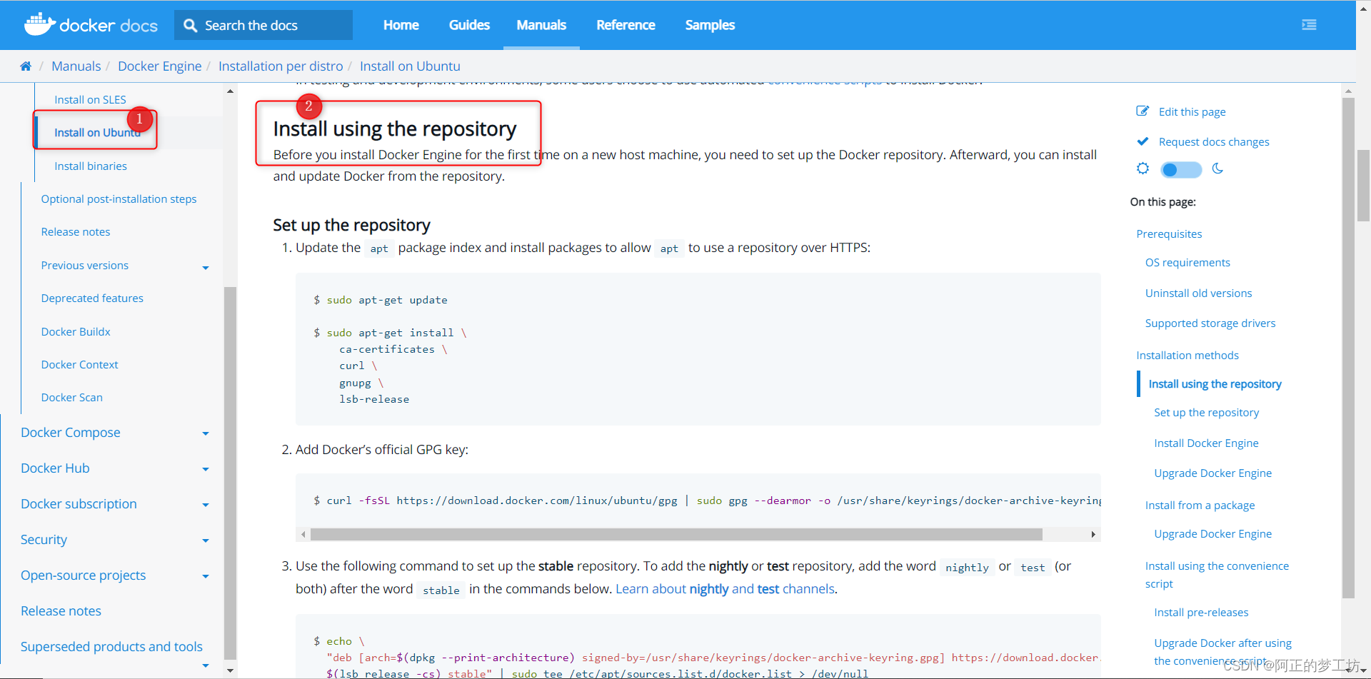1371x679 pixels.
Task: Open the Samples tab
Action: [x=710, y=25]
